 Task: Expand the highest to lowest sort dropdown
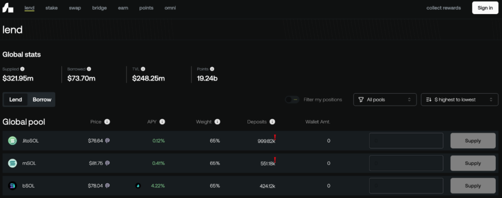click(459, 99)
